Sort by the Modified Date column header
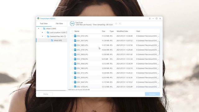This screenshot has height=112, width=199. click(122, 31)
